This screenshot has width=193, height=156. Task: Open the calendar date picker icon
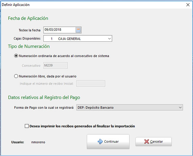[x=78, y=30]
